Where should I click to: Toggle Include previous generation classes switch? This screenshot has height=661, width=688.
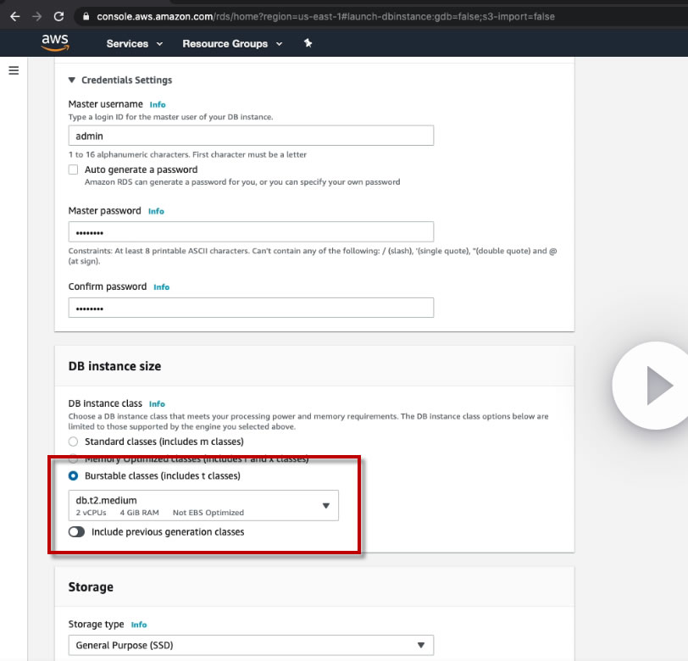point(76,532)
